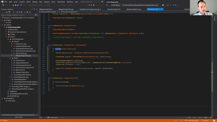Switch to the SMagicProjectile.cpp tab
Viewport: 217px width, 122px height.
click(x=66, y=9)
